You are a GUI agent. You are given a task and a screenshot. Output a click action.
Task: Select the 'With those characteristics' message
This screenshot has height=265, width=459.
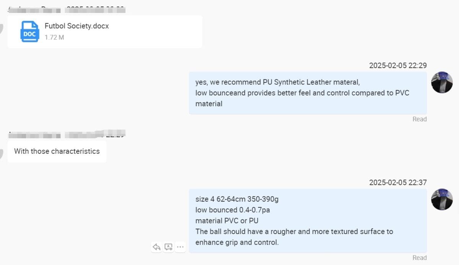57,151
